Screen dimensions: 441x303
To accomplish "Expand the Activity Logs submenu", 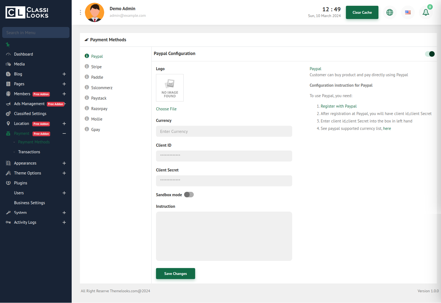I will pos(64,222).
